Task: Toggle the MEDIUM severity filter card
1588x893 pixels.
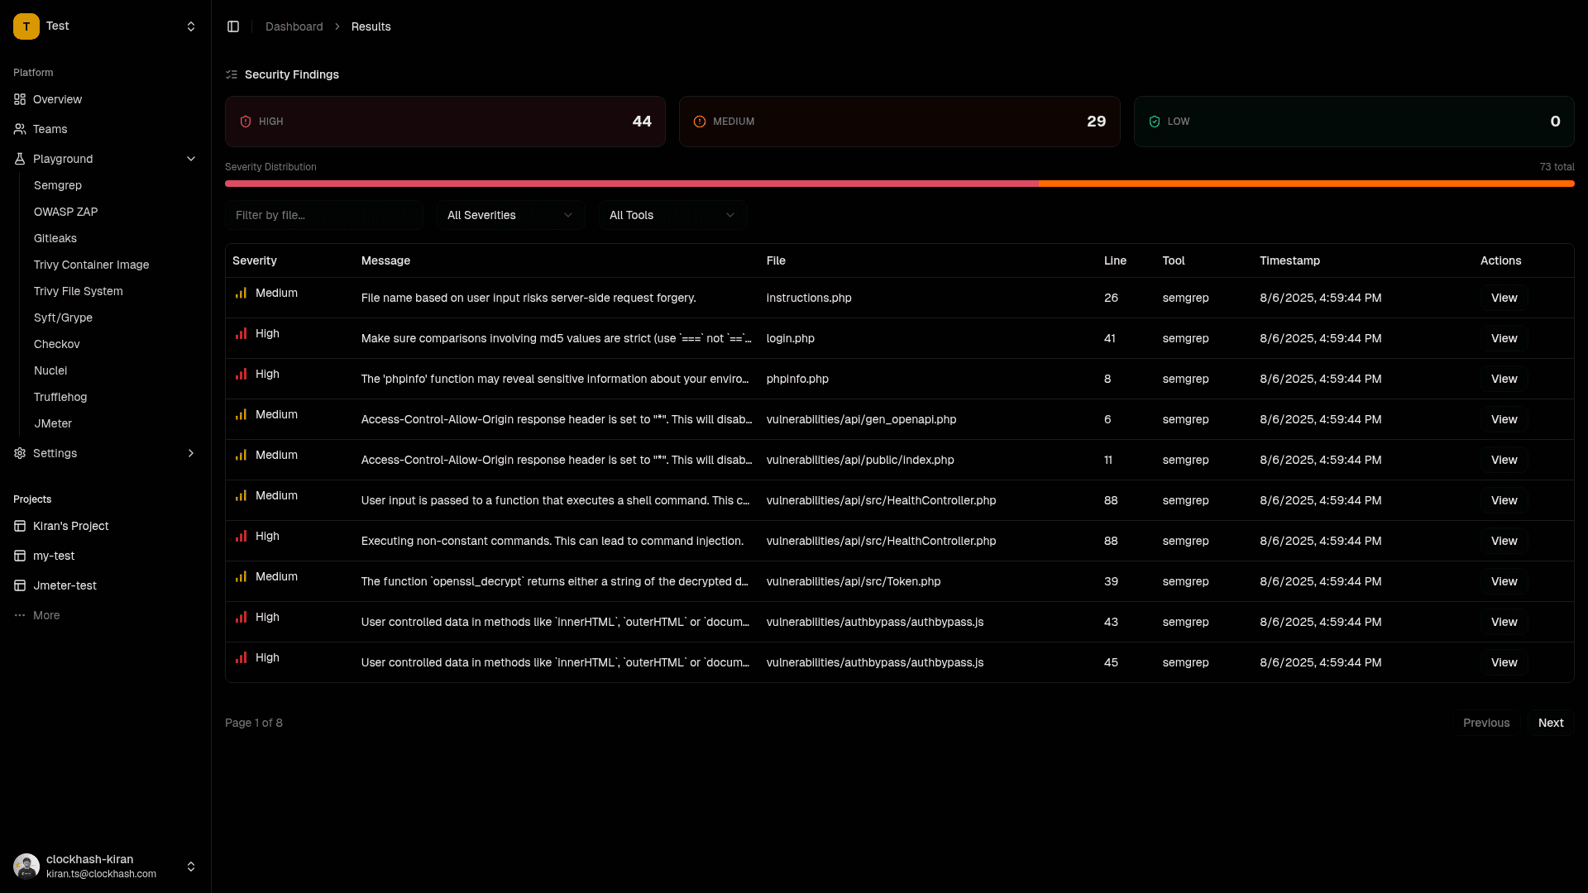Action: (x=899, y=122)
